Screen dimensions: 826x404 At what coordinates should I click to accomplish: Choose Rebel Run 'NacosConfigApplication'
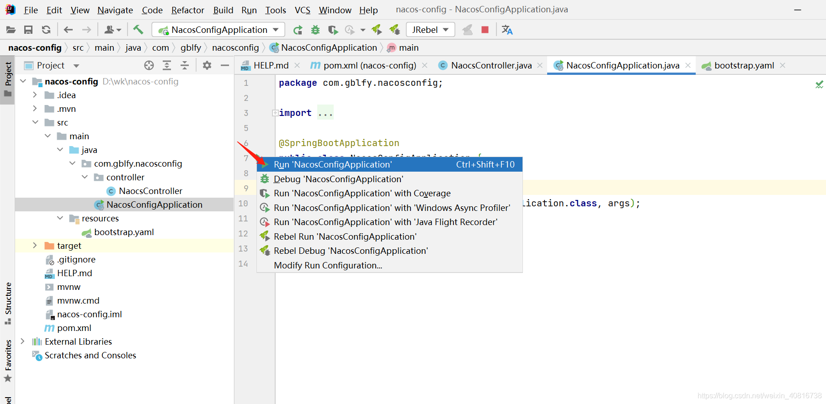point(389,236)
